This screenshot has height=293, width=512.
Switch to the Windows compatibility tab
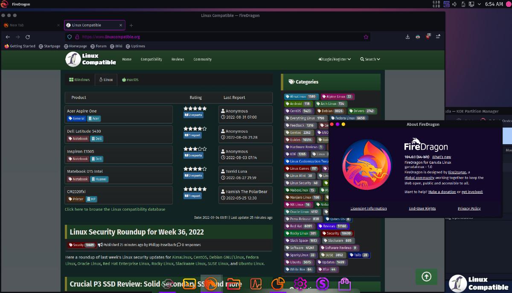click(79, 80)
